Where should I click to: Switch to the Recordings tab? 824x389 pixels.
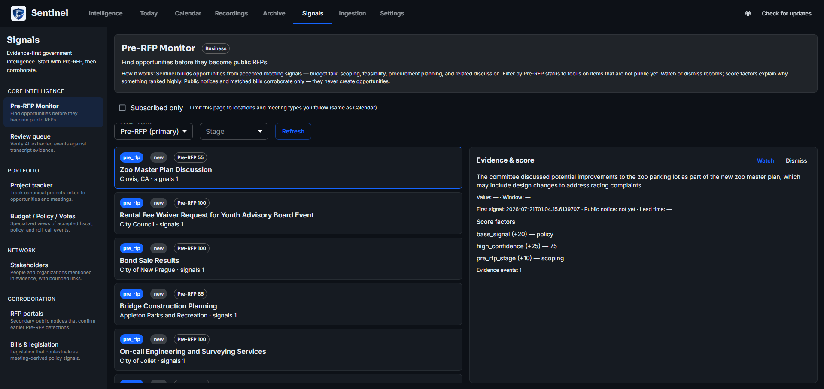[231, 13]
